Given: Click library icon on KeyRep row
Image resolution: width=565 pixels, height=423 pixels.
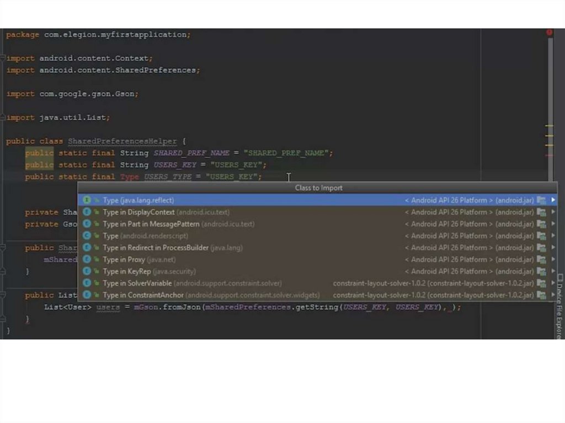Looking at the screenshot, I should pos(541,271).
